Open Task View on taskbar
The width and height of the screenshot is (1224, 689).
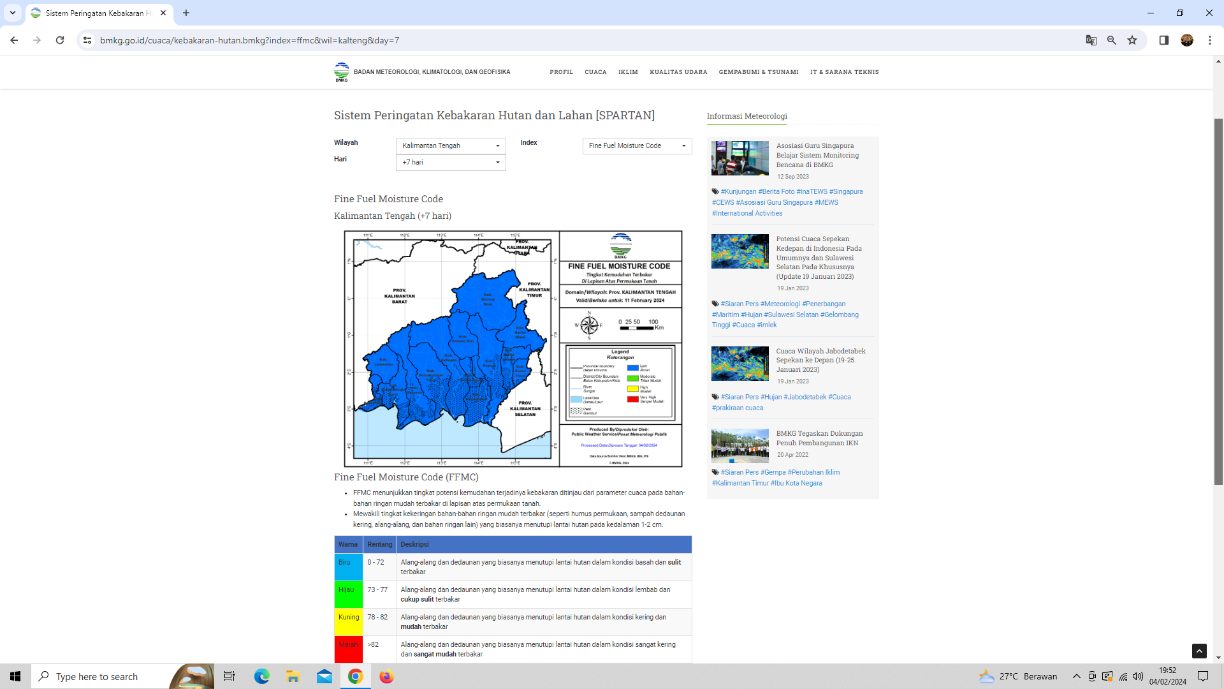click(229, 676)
